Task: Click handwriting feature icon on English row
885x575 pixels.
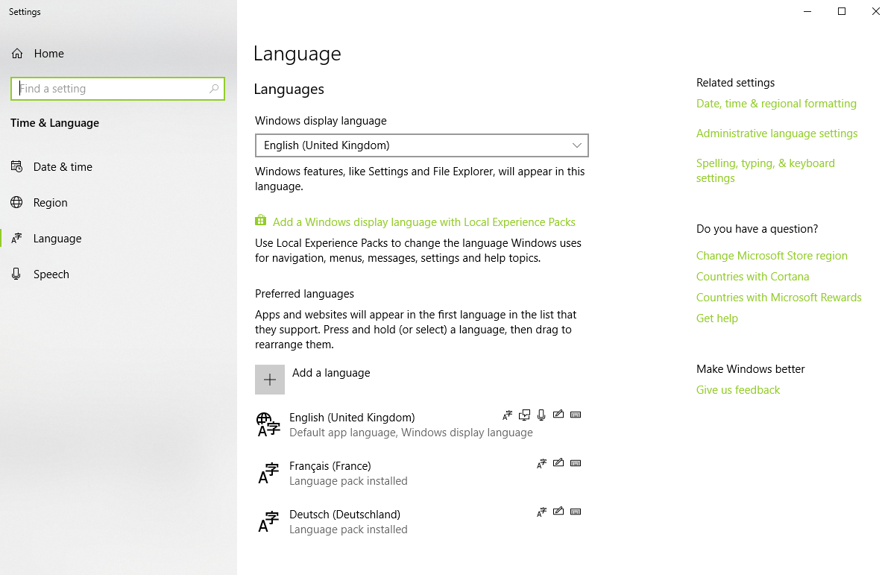Action: [558, 415]
